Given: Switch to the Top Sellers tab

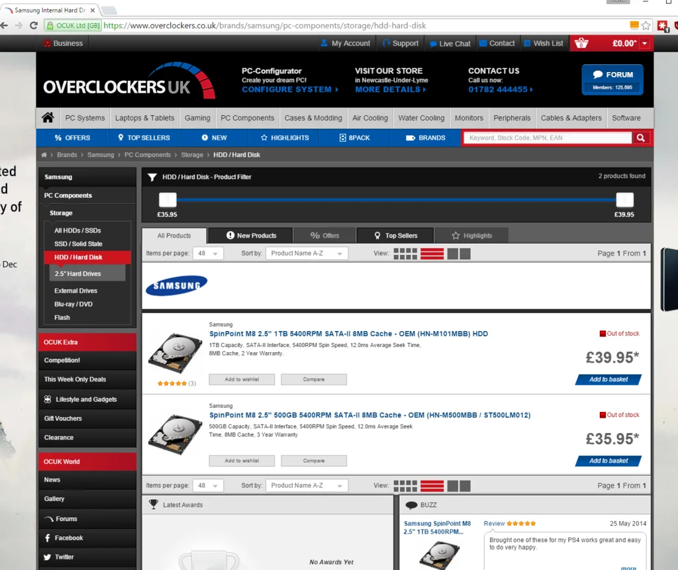Looking at the screenshot, I should click(395, 236).
